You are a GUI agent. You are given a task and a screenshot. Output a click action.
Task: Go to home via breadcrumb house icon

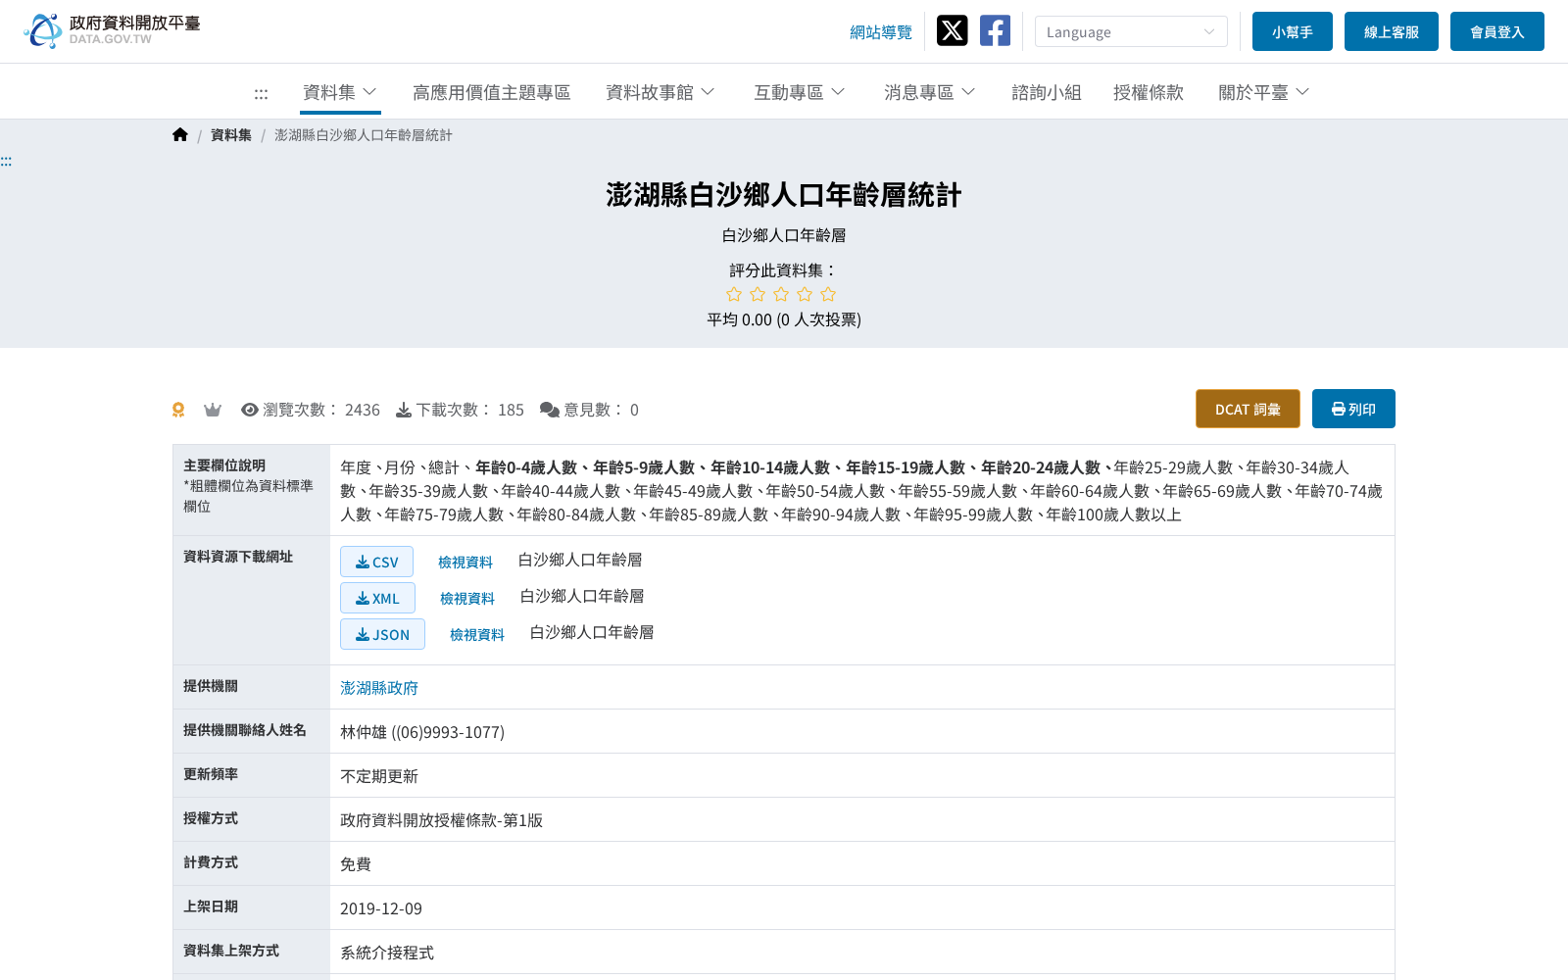coord(179,135)
